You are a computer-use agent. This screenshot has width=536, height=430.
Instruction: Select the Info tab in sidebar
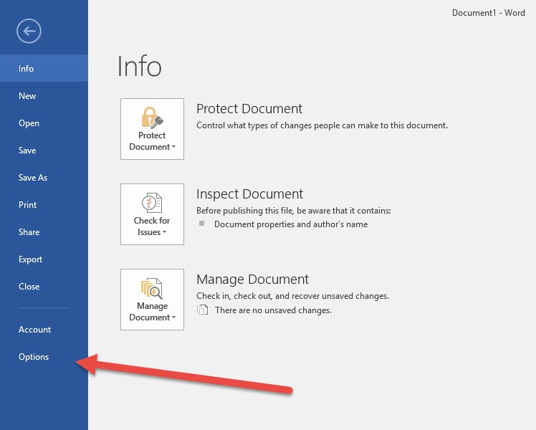click(x=27, y=69)
